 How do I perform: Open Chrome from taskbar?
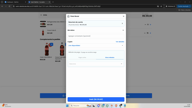click(x=120, y=106)
